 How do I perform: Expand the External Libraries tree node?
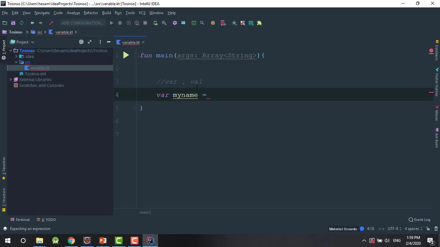point(11,79)
